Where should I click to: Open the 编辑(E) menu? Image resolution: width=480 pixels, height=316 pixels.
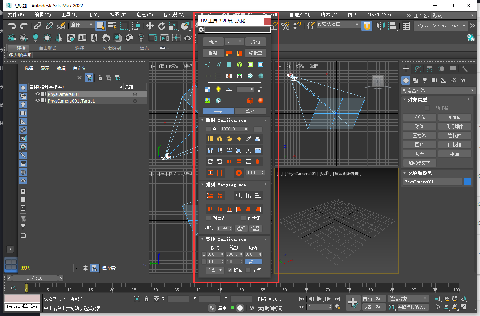click(43, 15)
